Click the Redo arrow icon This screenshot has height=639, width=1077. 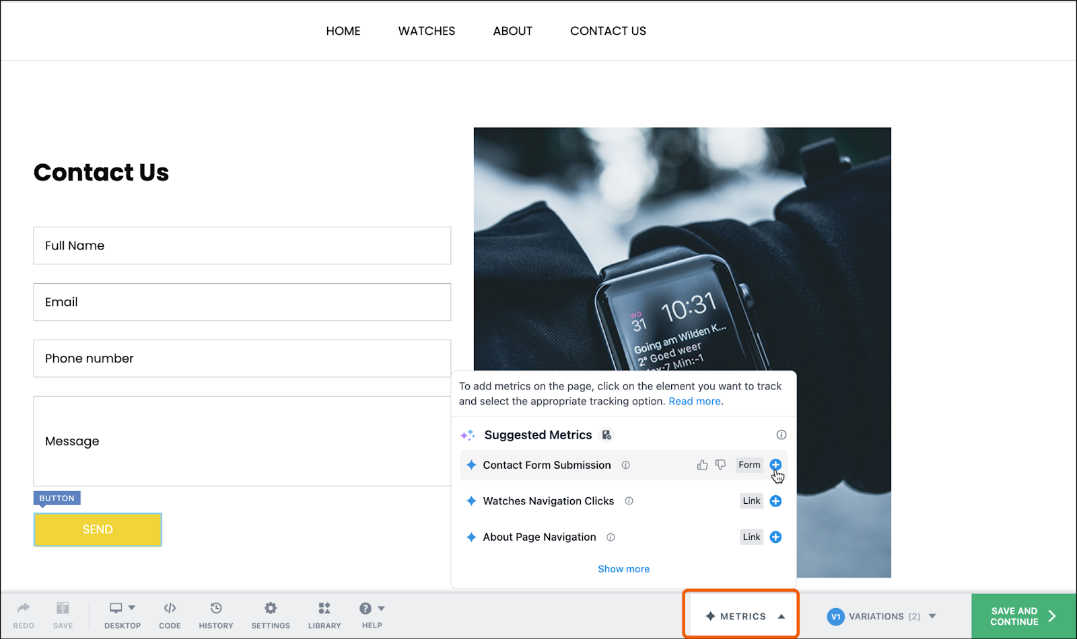click(x=24, y=608)
